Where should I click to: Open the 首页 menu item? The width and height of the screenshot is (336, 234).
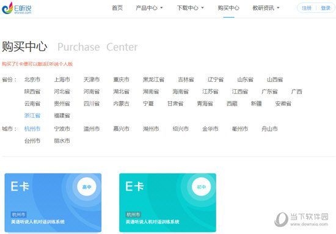pyautogui.click(x=117, y=8)
